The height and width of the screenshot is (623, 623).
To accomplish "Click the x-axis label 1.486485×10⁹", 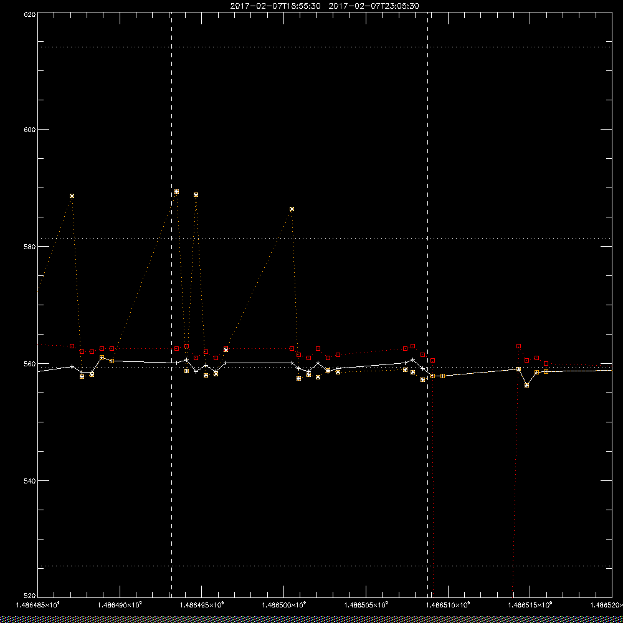I will tap(37, 605).
